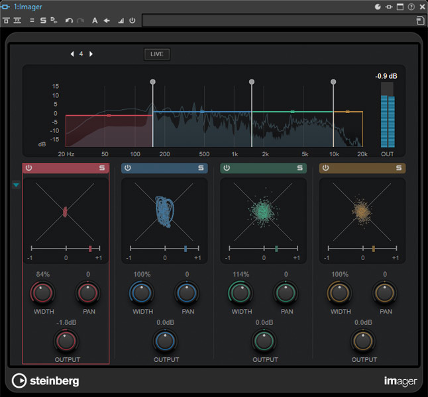Solo the yellow band with S icon
Screen dimensions: 428x397
tap(399, 168)
